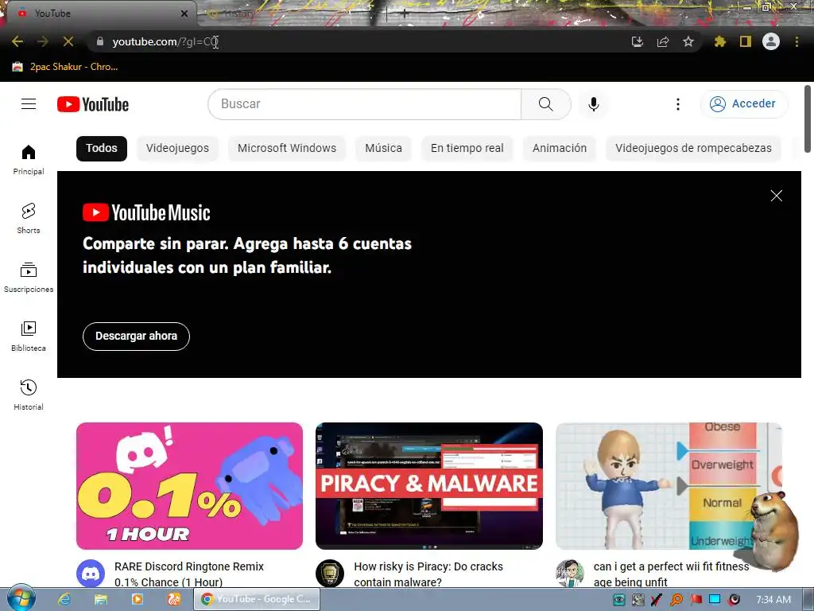Open the Chrome profile avatar
The image size is (814, 611).
pyautogui.click(x=771, y=41)
